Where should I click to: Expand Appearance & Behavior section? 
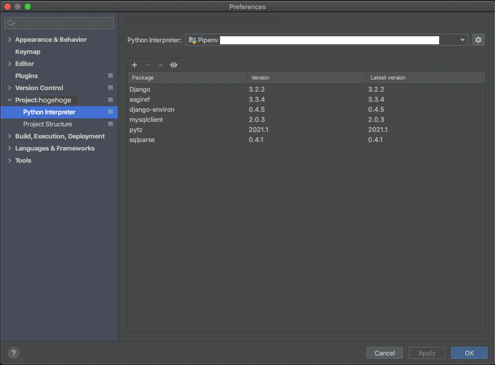coord(10,39)
